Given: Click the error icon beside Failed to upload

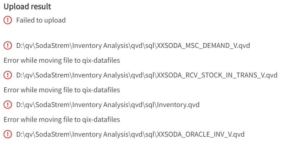Looking at the screenshot, I should pyautogui.click(x=7, y=20).
